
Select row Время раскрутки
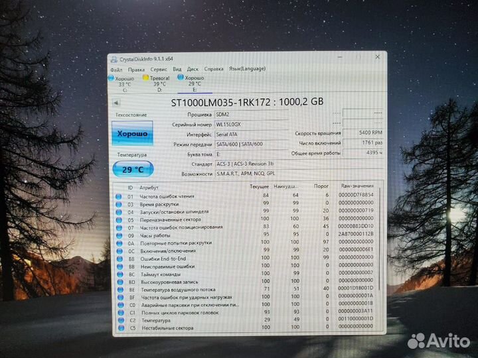(246, 204)
